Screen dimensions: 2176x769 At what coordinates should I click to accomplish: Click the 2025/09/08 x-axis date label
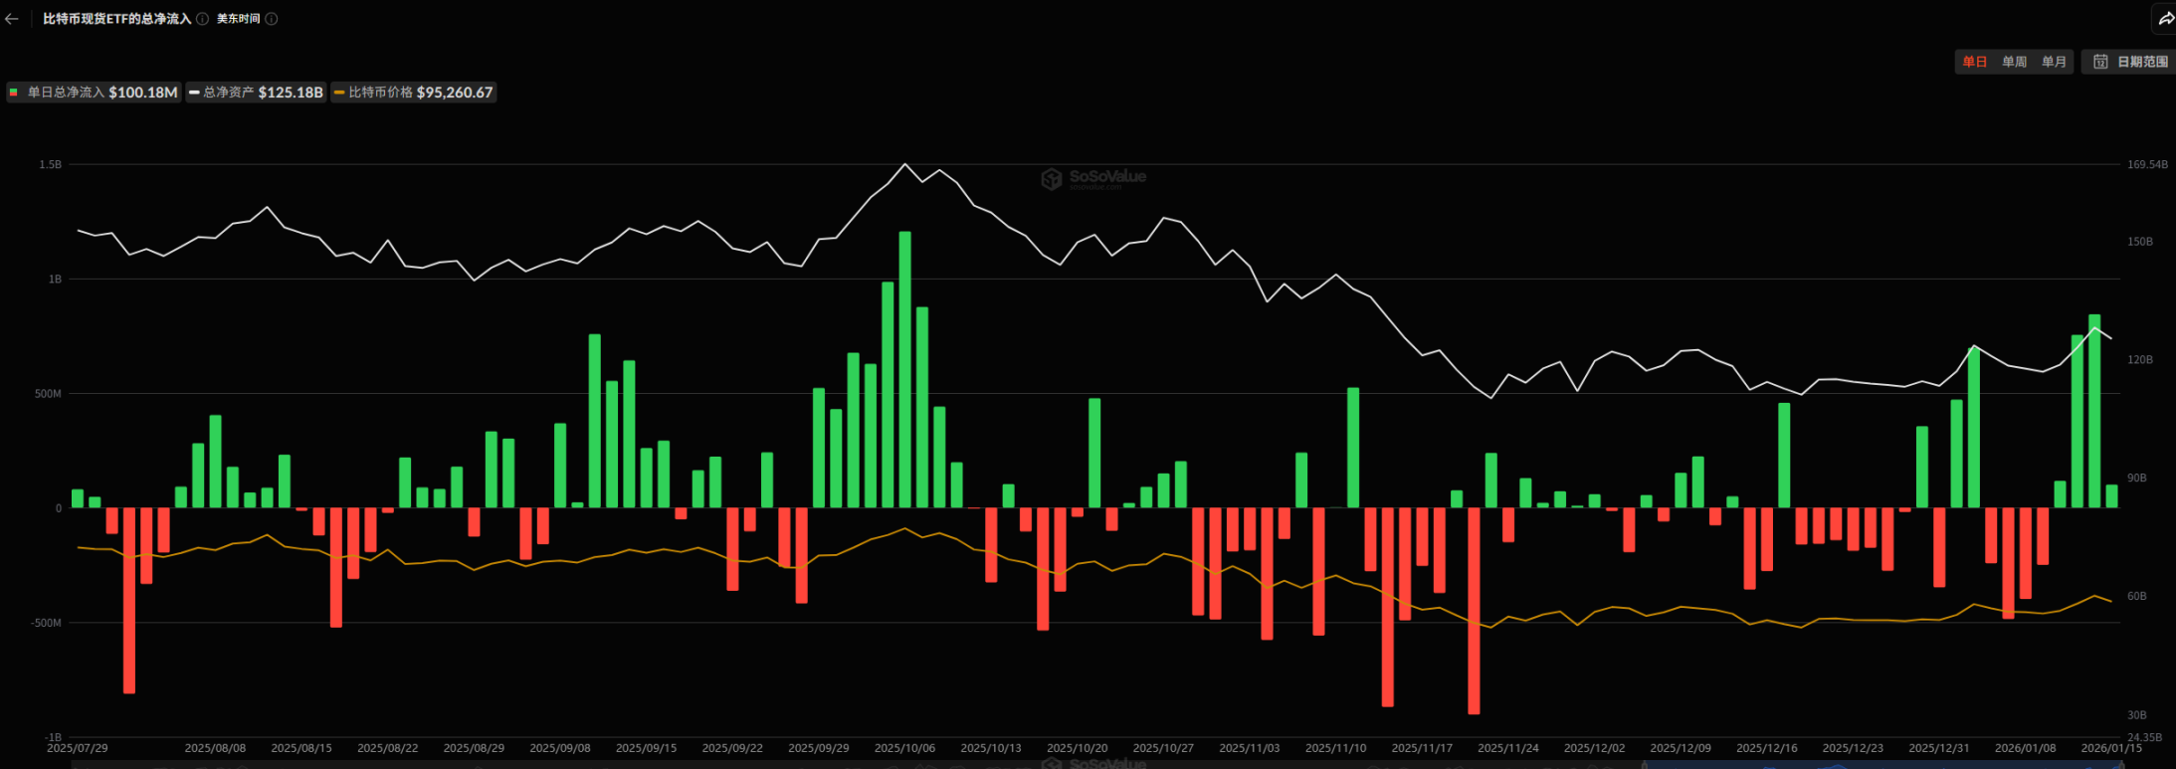(560, 748)
